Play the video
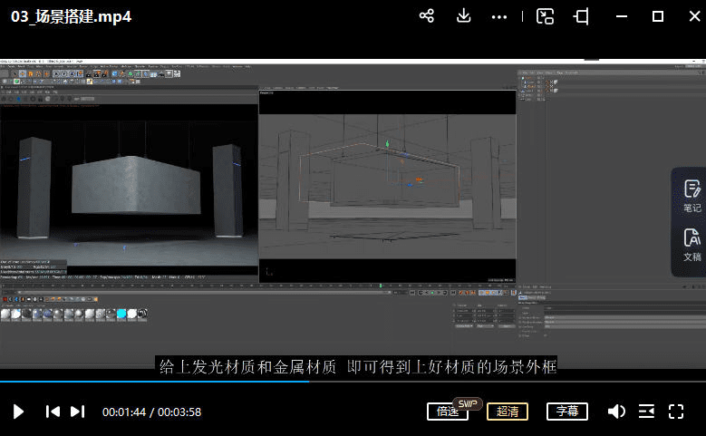Viewport: 706px width, 436px height. (18, 412)
